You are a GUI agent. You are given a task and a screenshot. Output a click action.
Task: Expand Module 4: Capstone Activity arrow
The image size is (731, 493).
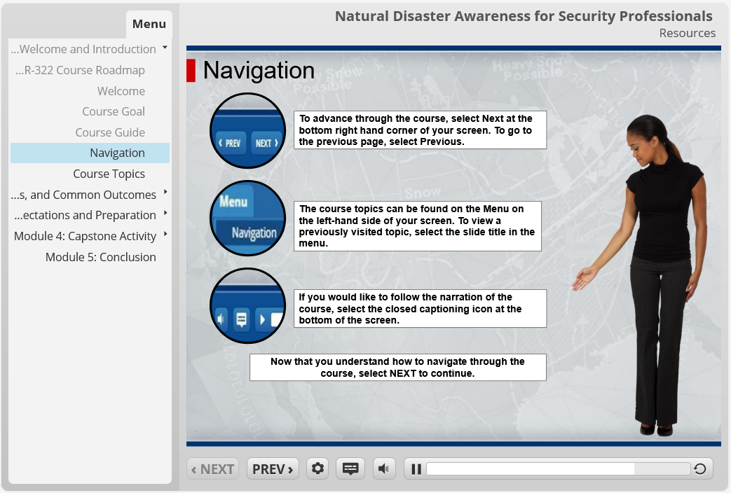point(165,234)
